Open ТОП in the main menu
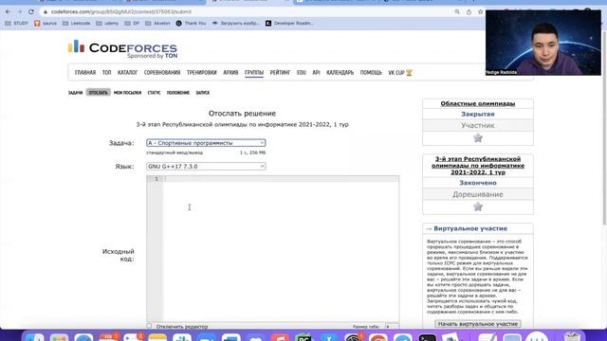This screenshot has width=607, height=341. click(106, 73)
